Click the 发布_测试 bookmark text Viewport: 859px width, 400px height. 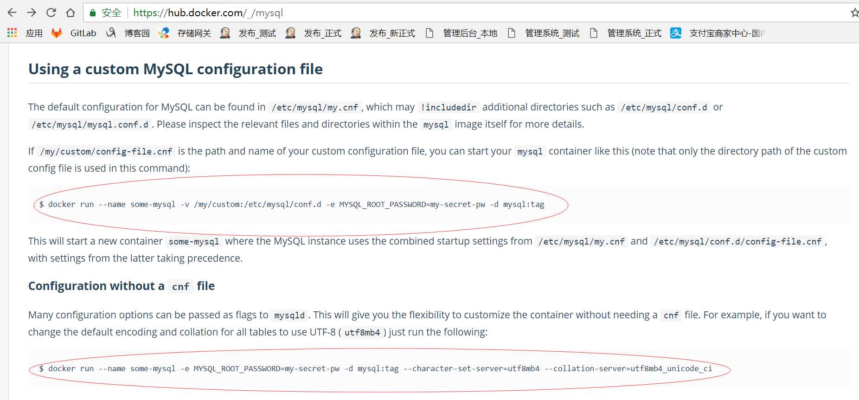click(x=257, y=33)
